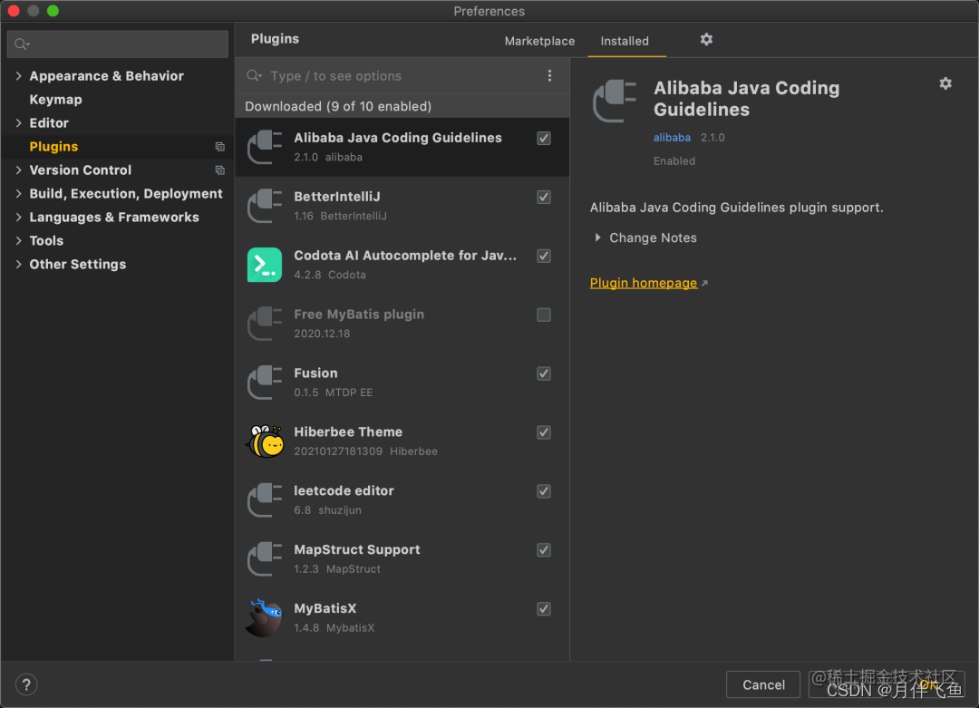Toggle the Fusion plugin checkbox
979x708 pixels.
click(544, 373)
